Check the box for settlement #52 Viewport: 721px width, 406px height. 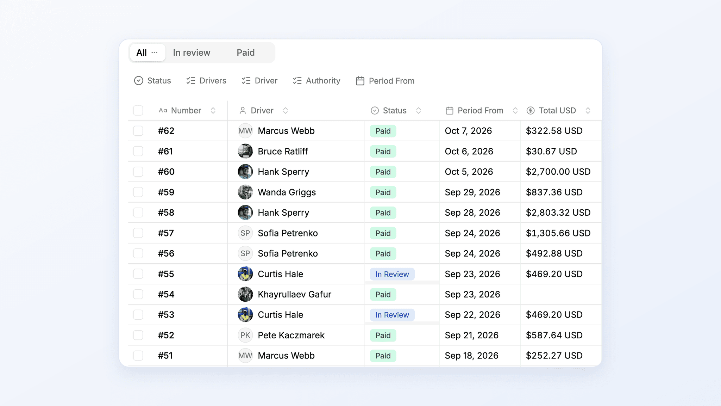point(138,335)
